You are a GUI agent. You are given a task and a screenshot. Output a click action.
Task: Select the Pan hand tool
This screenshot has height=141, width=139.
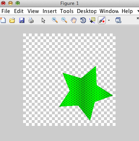[74, 20]
